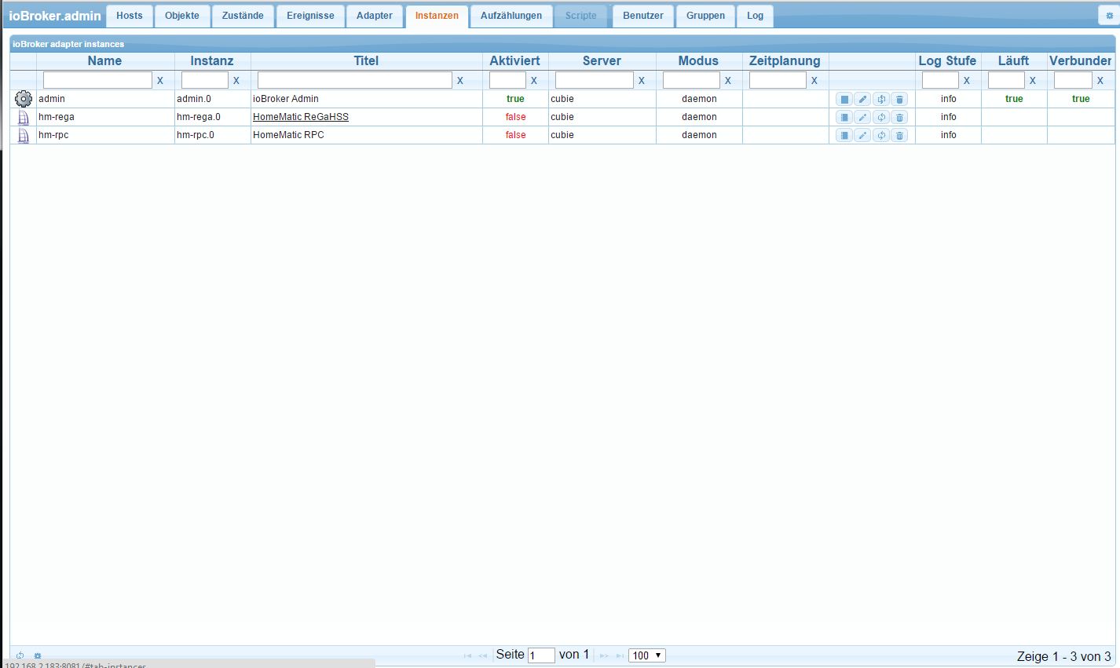This screenshot has width=1120, height=668.
Task: Open the HomeMatic ReGaHSS title link
Action: click(301, 117)
